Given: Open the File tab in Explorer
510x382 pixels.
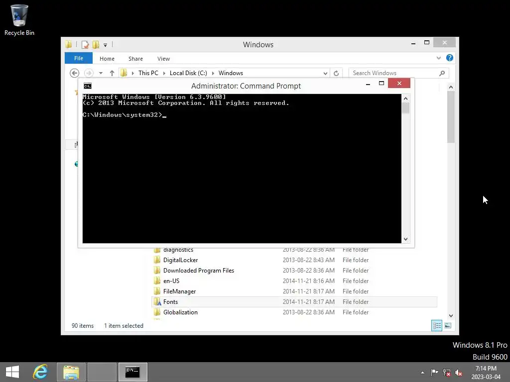Looking at the screenshot, I should point(78,58).
